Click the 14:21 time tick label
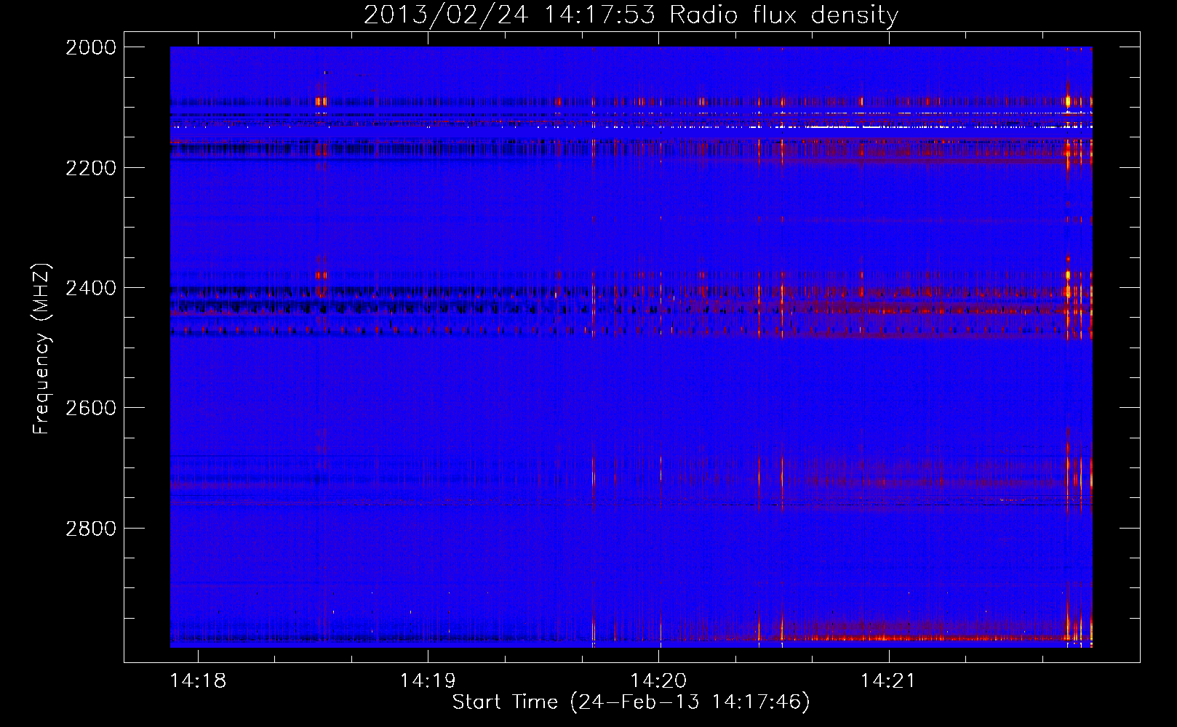1177x727 pixels. 888,681
